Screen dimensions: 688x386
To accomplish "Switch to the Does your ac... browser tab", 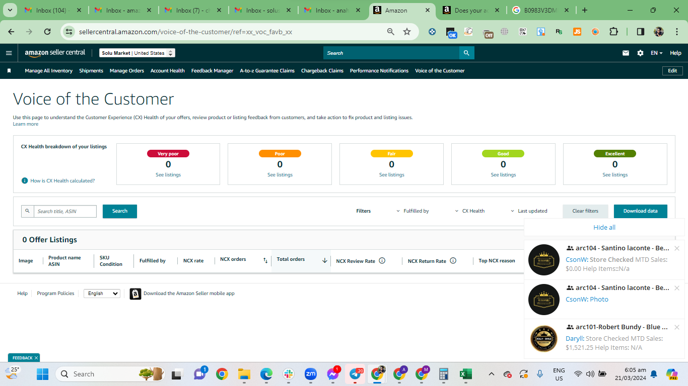I will [471, 10].
